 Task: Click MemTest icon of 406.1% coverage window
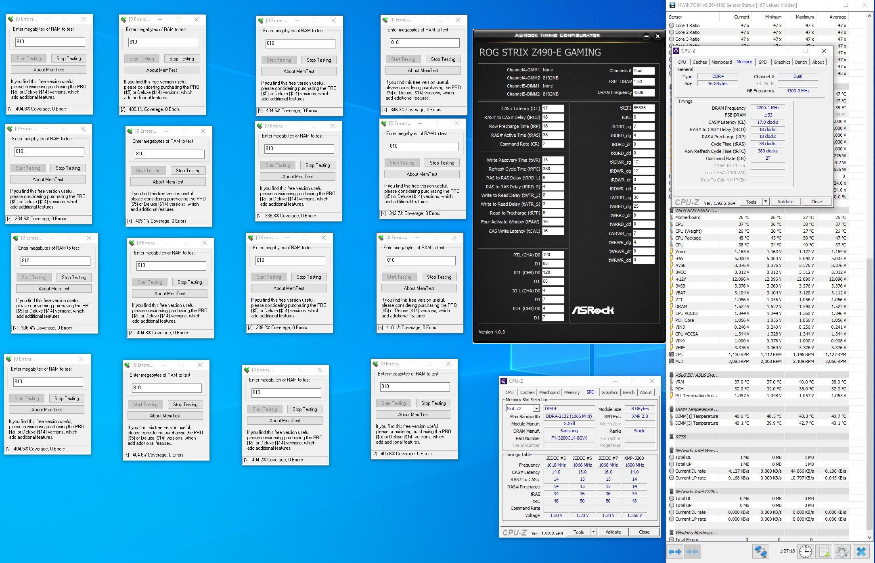124,19
